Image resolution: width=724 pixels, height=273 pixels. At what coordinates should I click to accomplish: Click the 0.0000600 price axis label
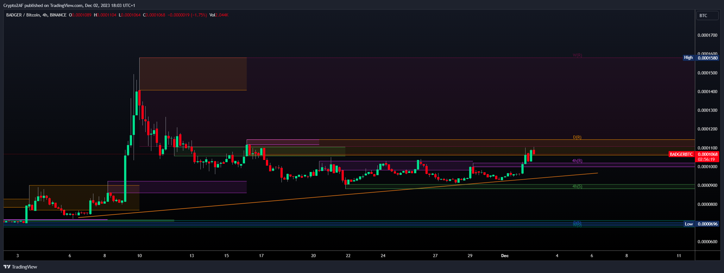pos(708,242)
